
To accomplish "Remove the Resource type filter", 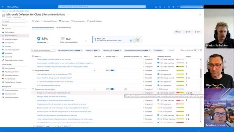I will tap(121, 51).
